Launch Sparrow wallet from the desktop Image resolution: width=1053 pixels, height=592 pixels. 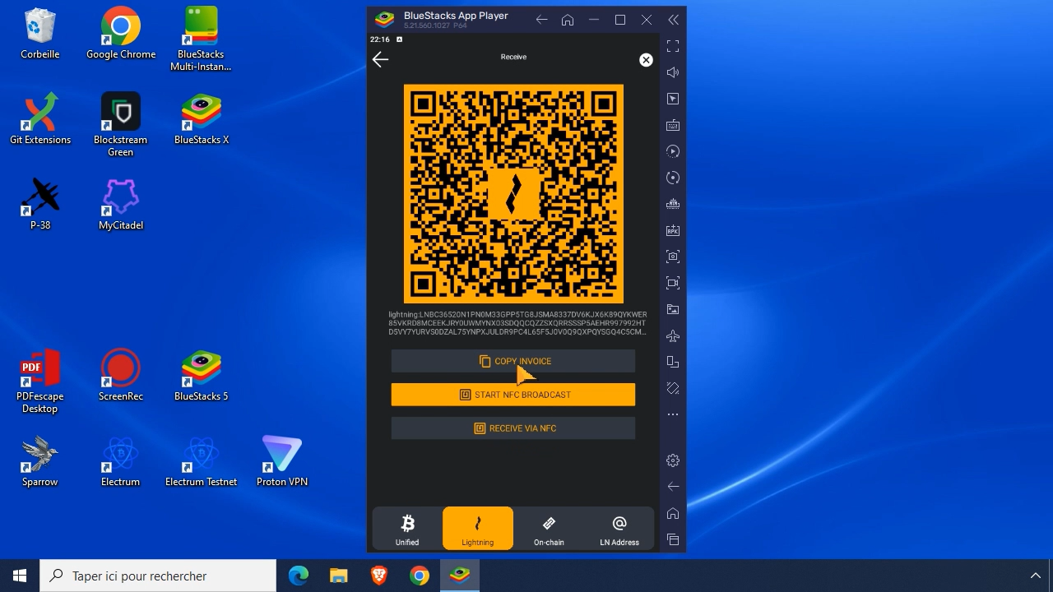(x=39, y=456)
